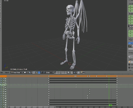The image size is (133, 108).
Task: Toggle the 3D manipulator axes icon
Action: pos(37,73)
